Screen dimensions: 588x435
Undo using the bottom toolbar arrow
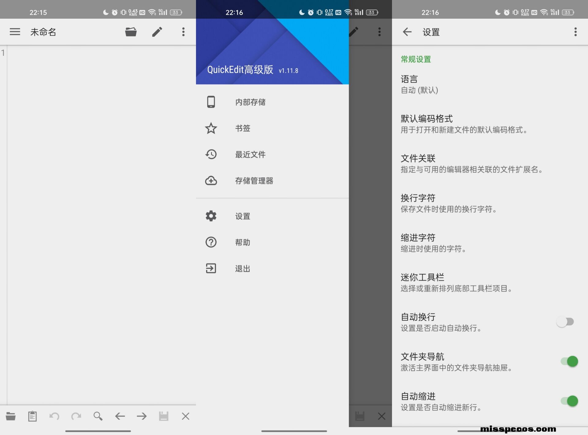coord(54,416)
